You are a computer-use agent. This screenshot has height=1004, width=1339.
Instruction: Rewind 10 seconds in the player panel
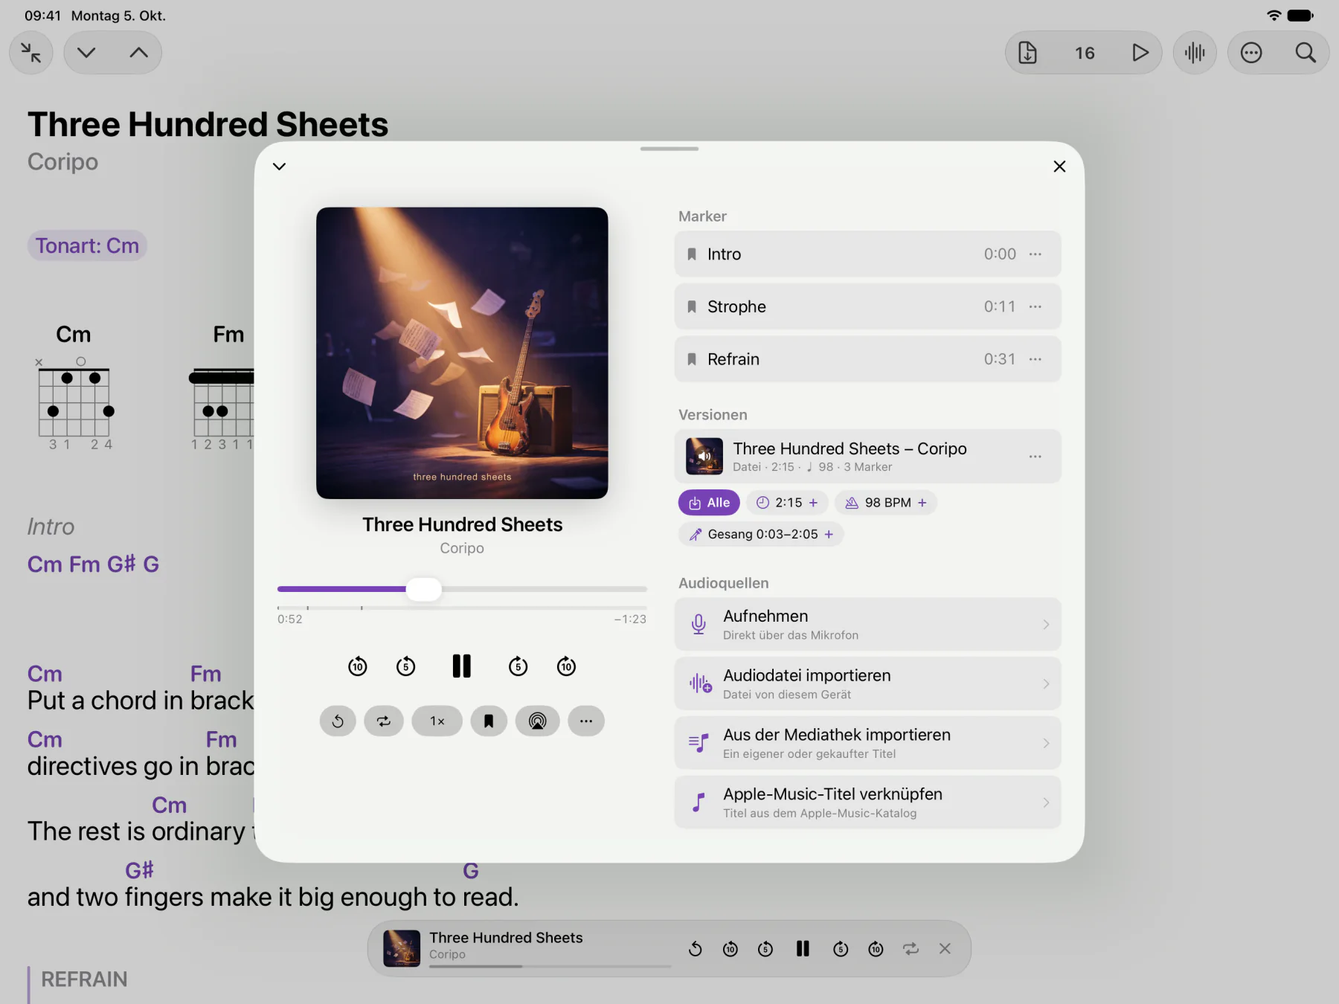point(358,666)
